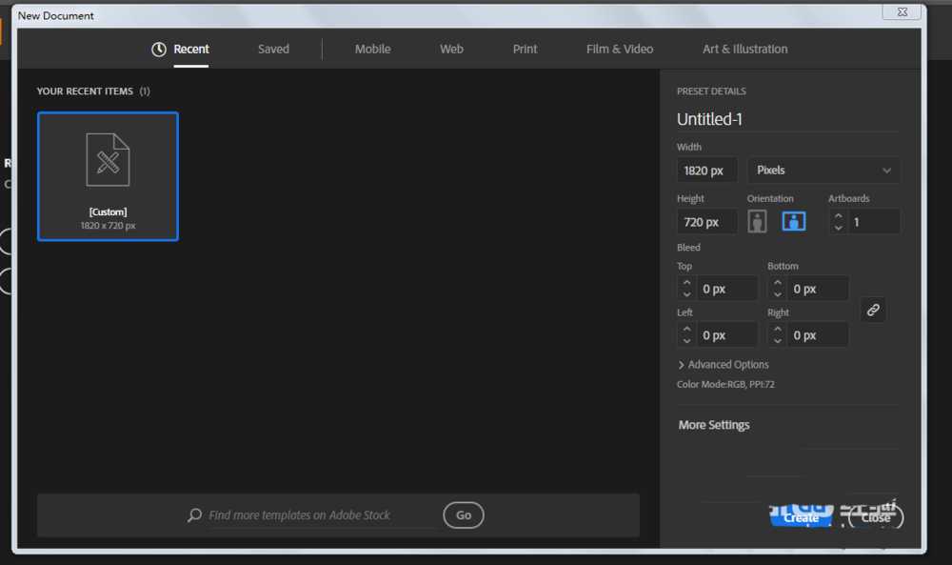The height and width of the screenshot is (565, 952).
Task: Open the Pixels units dropdown
Action: point(823,171)
